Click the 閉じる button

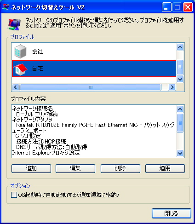point(172,213)
